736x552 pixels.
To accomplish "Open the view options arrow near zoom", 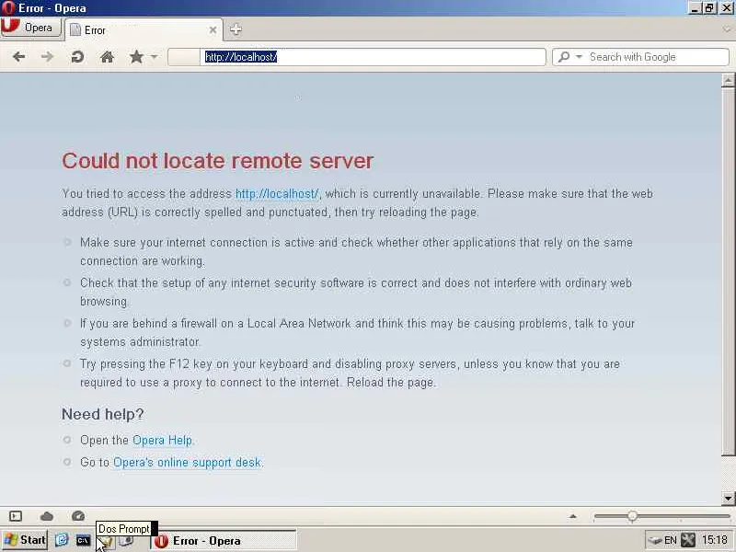I will click(x=572, y=516).
